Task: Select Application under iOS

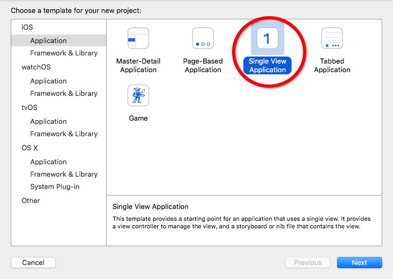Action: [59, 40]
